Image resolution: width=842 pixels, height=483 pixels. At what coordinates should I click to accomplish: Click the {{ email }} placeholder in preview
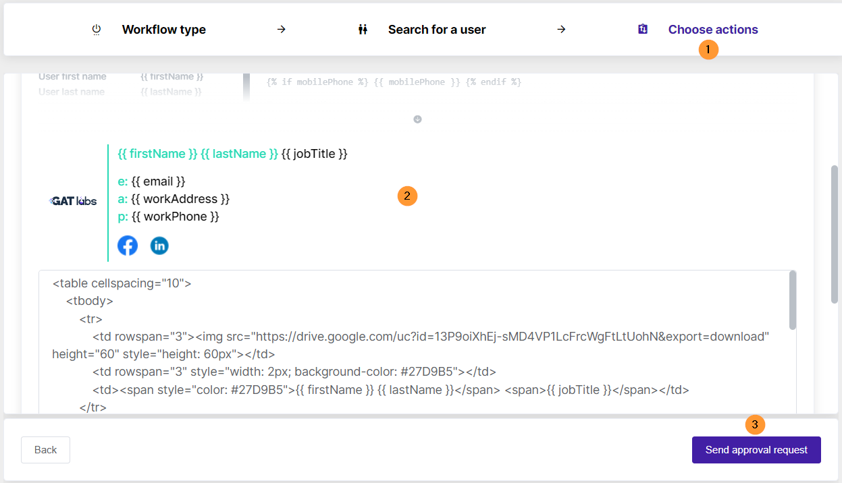[x=158, y=181]
